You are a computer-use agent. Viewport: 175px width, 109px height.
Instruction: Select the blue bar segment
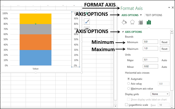pos(36,58)
